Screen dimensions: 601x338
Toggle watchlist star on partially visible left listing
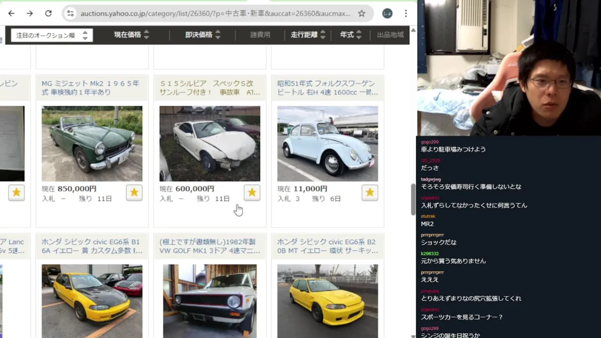pos(16,192)
